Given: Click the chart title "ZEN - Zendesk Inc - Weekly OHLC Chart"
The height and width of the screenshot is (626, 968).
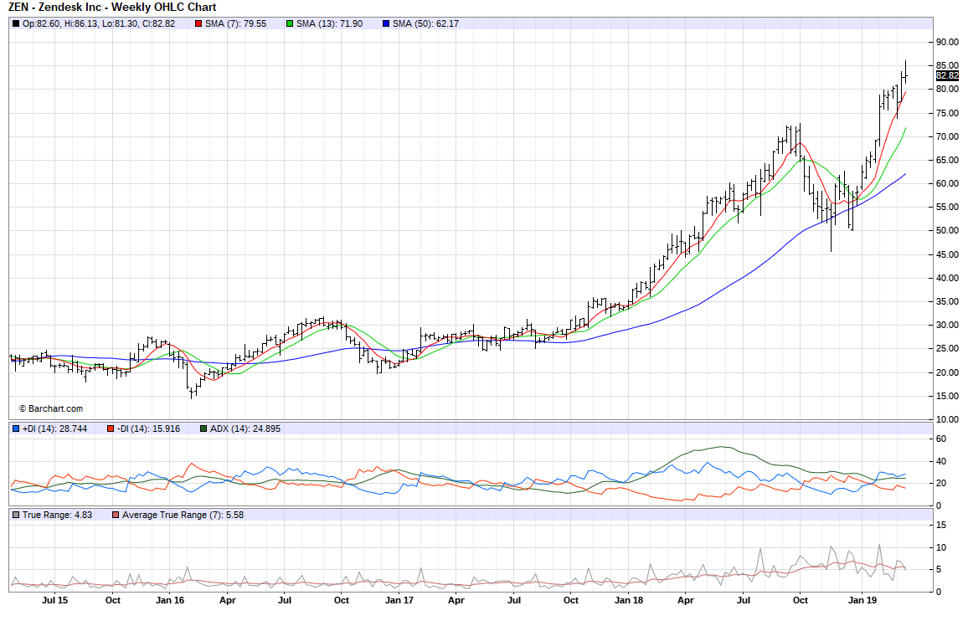Looking at the screenshot, I should [x=112, y=8].
